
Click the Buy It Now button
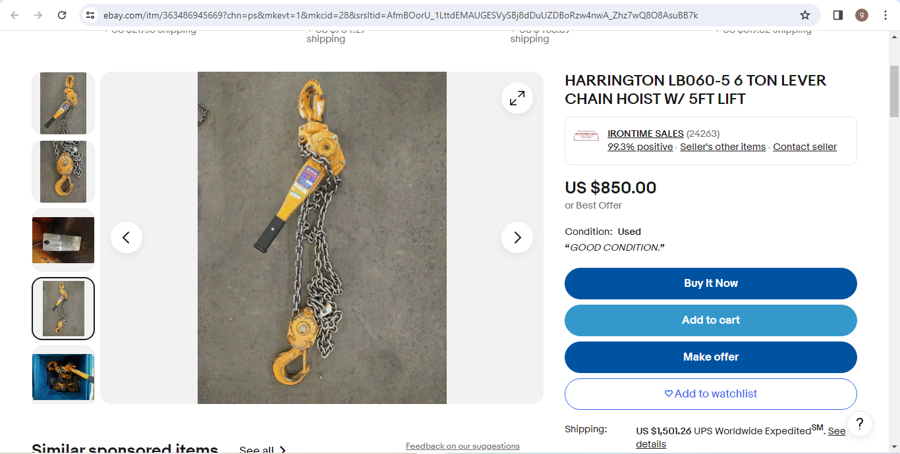click(711, 284)
